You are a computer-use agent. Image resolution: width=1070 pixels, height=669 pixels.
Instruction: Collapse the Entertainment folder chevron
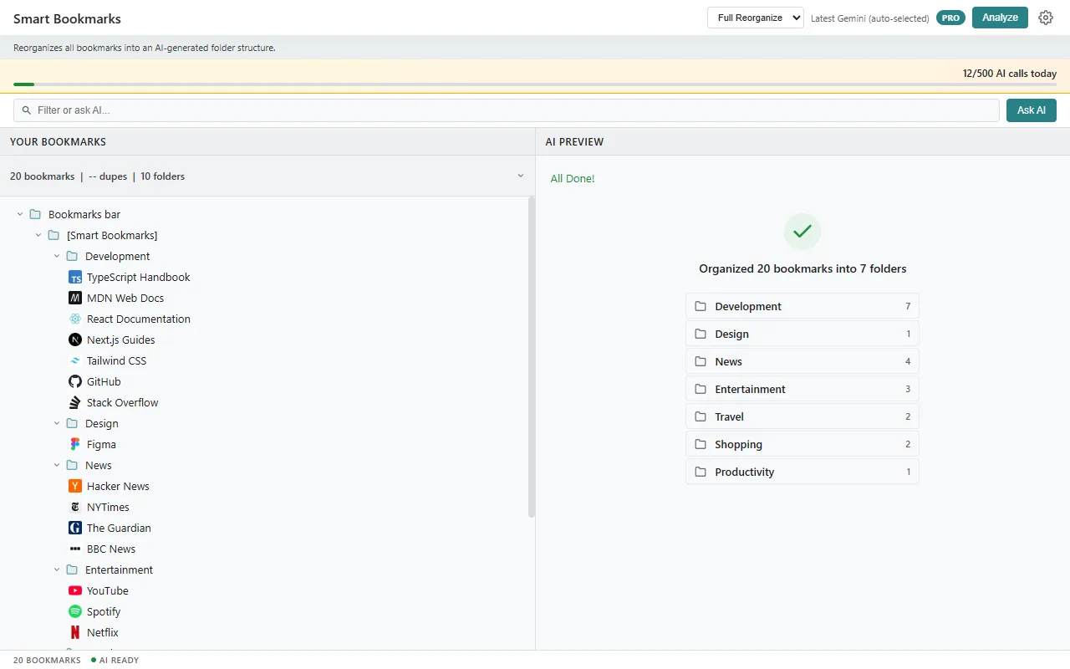[x=57, y=569]
